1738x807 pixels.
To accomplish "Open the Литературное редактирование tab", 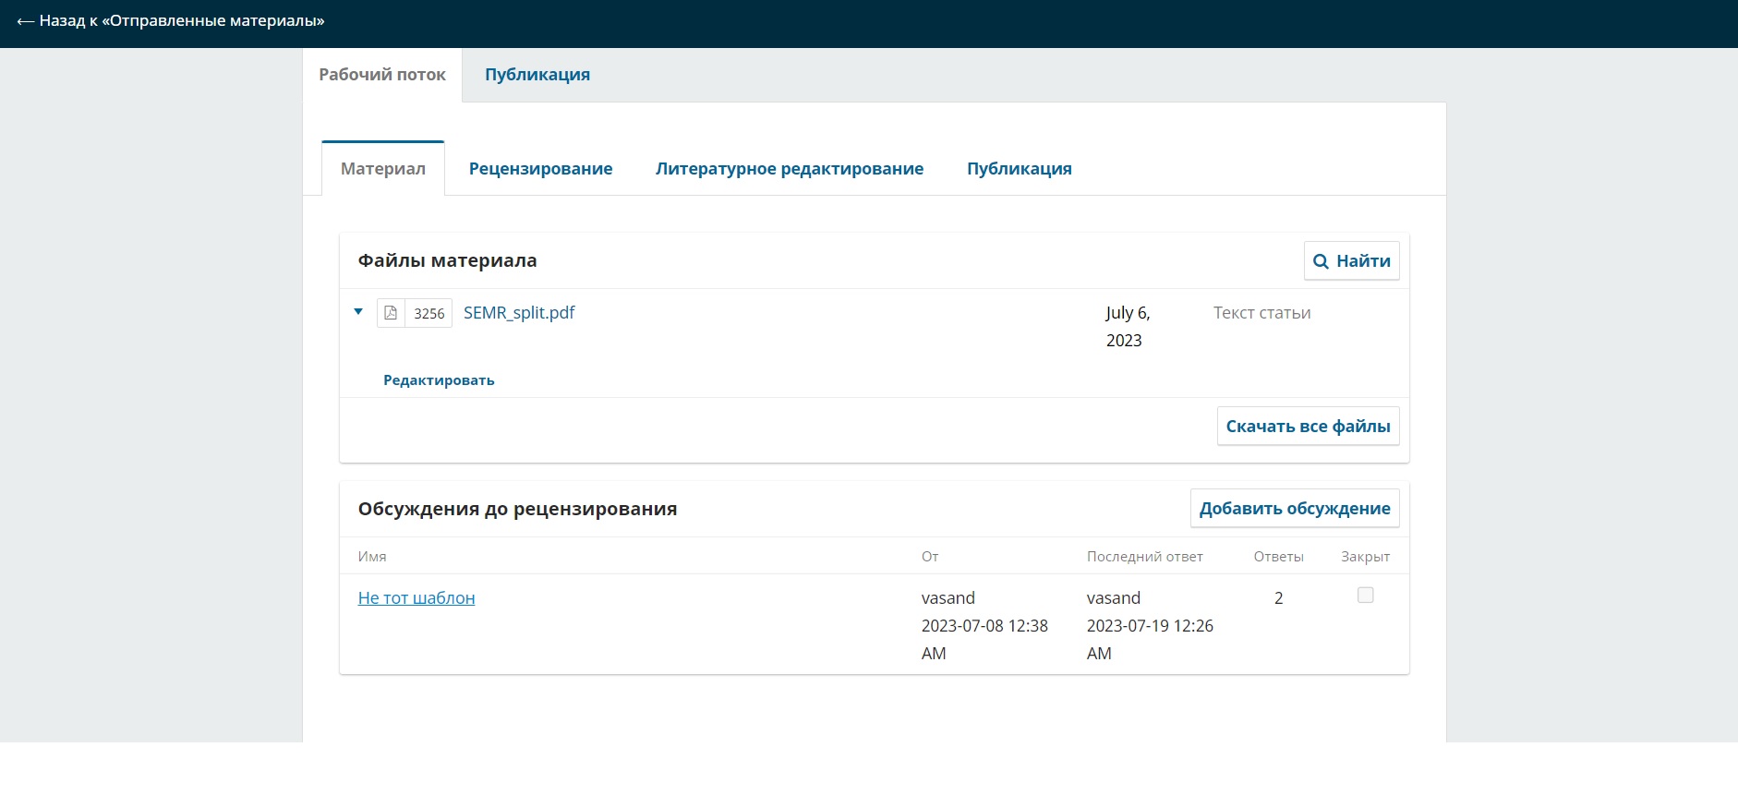I will click(789, 169).
